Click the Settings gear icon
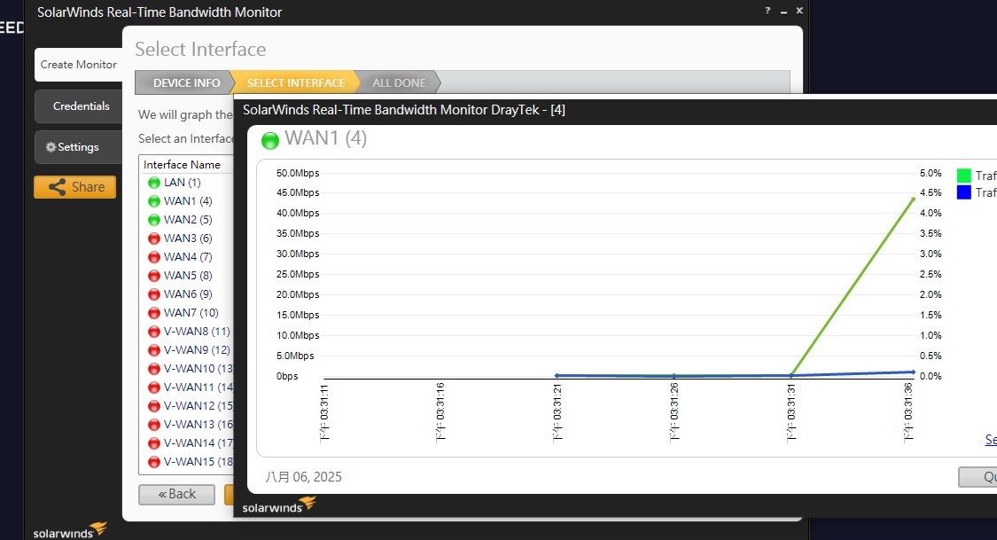The height and width of the screenshot is (540, 997). point(51,147)
